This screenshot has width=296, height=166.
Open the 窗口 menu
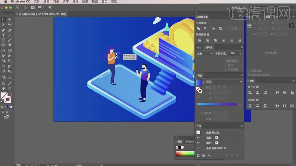pyautogui.click(x=104, y=1)
